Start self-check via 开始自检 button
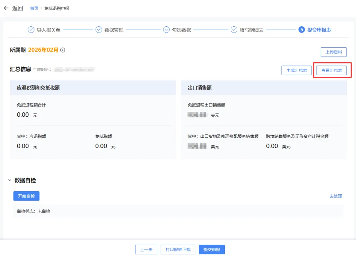 coord(26,196)
